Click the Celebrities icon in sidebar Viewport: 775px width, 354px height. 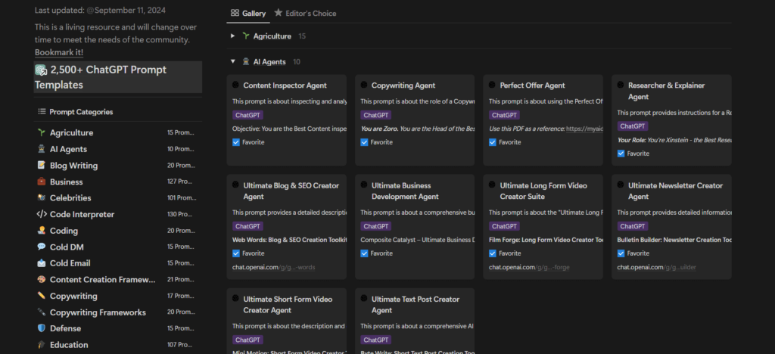tap(42, 198)
